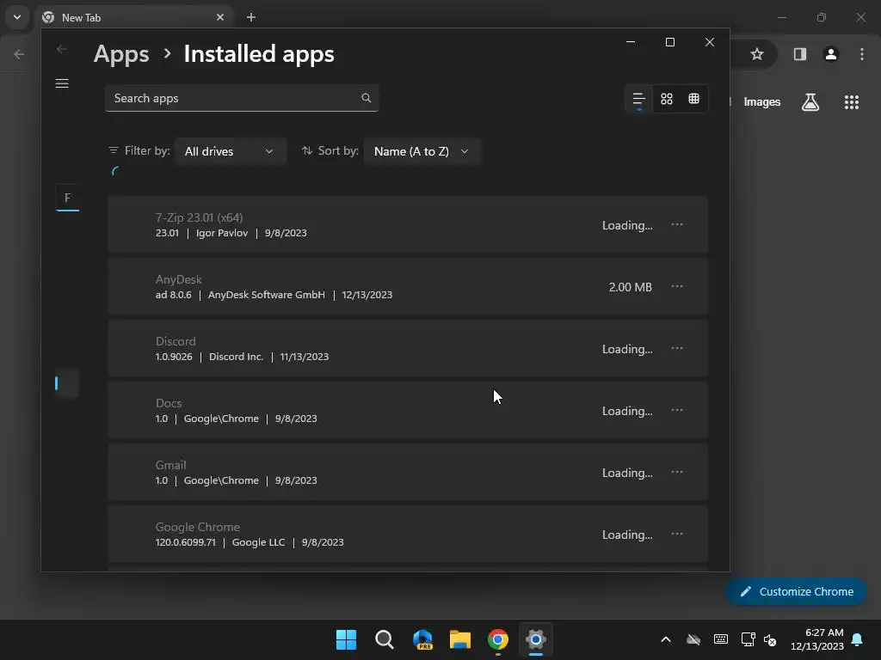Image resolution: width=881 pixels, height=660 pixels.
Task: Open more options for Google Chrome
Action: pyautogui.click(x=677, y=534)
